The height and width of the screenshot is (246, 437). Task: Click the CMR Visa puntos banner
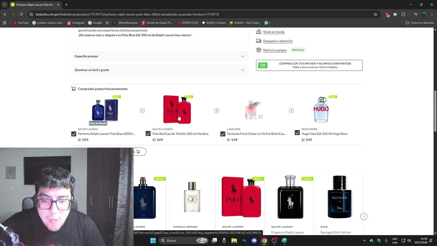tap(309, 65)
